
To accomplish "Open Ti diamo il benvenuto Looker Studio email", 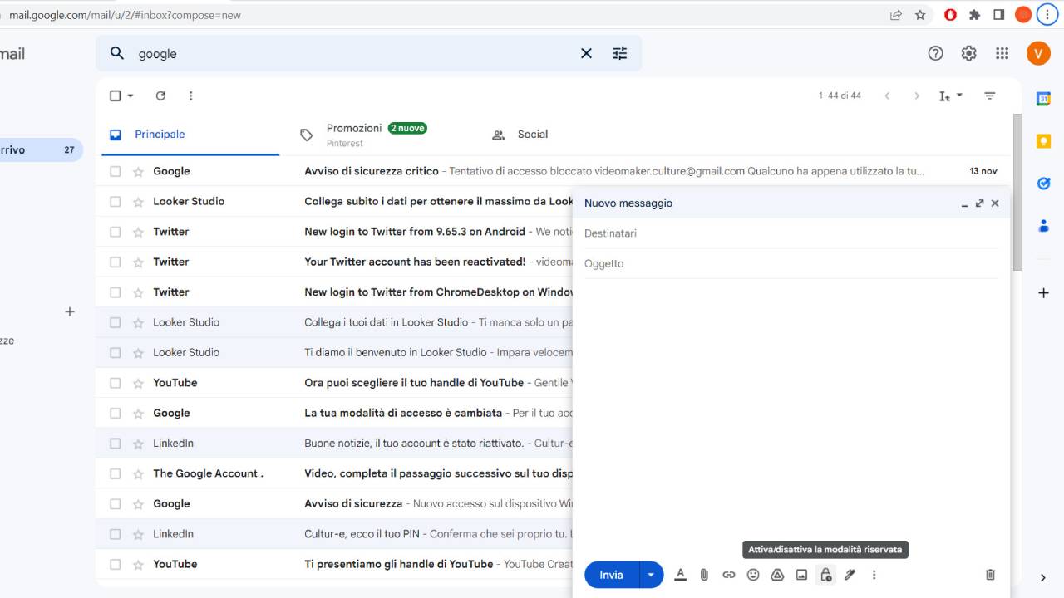I will pos(396,352).
